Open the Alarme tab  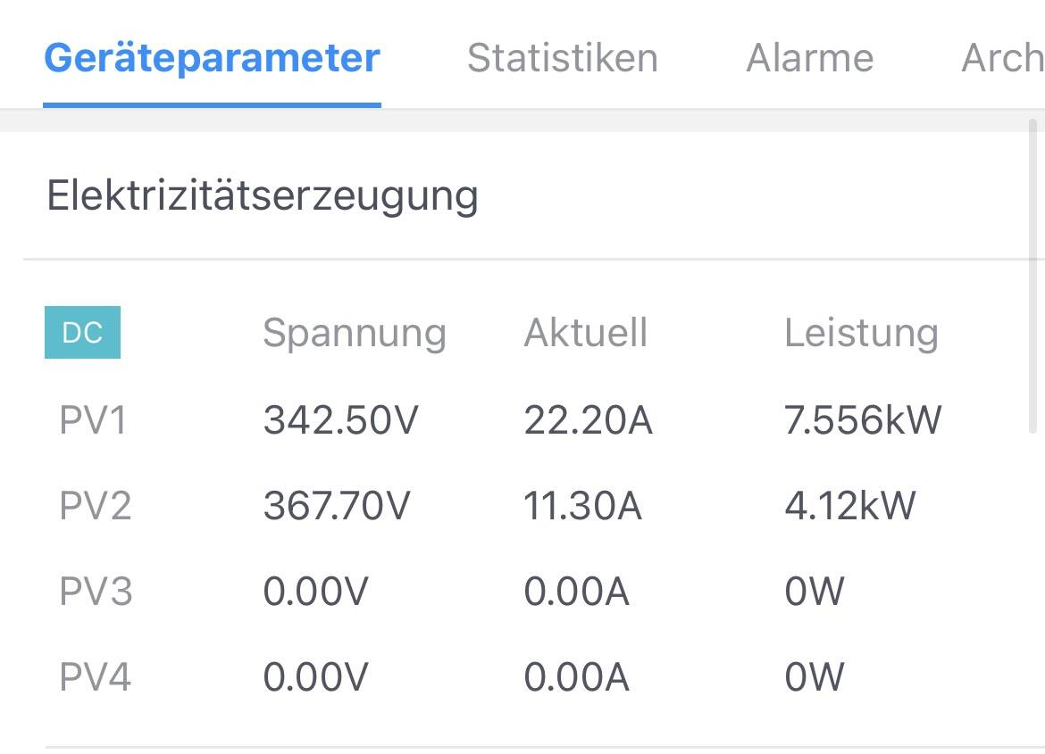[x=810, y=58]
